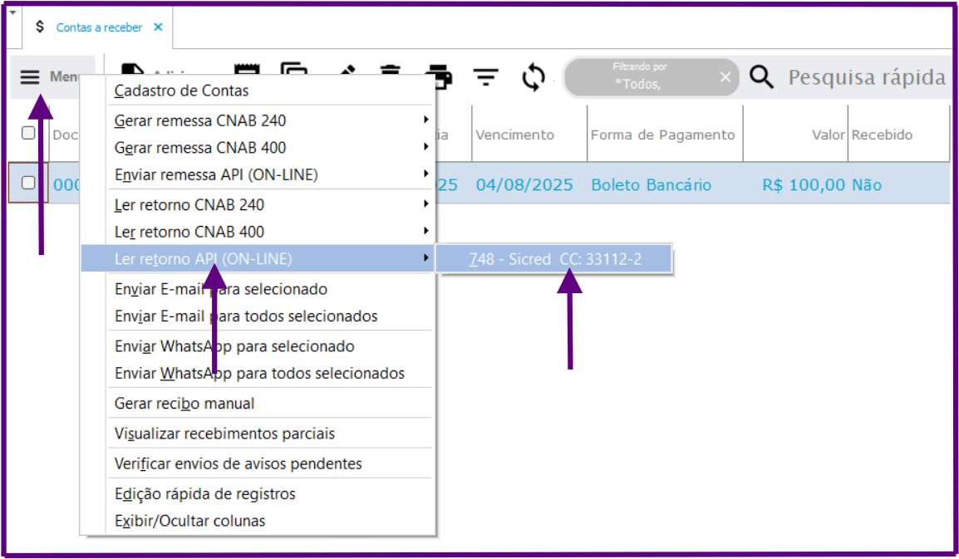Click the trash delete icon

(391, 73)
